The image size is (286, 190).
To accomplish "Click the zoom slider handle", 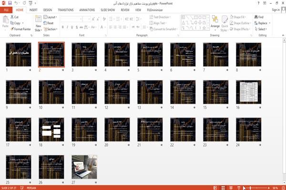I will [250, 188].
